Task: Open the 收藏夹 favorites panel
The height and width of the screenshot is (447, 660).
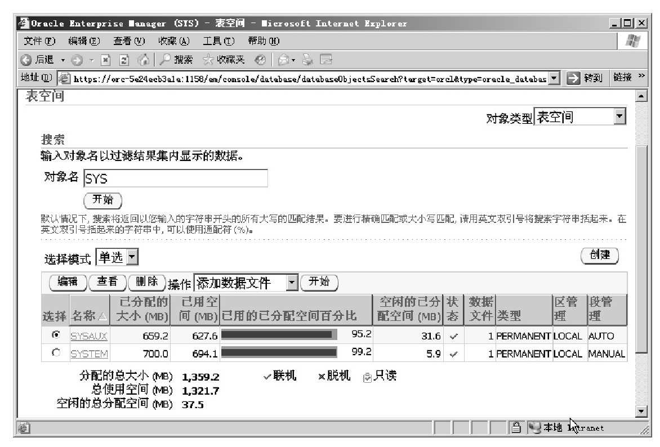Action: click(224, 60)
